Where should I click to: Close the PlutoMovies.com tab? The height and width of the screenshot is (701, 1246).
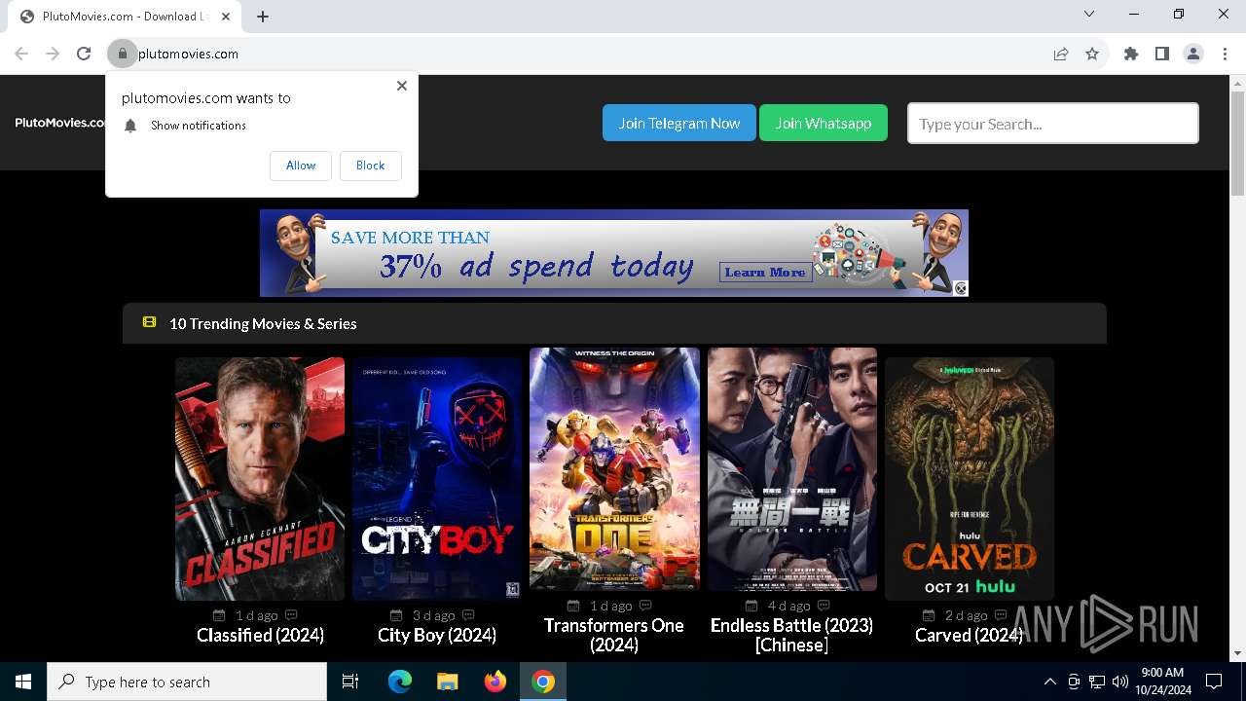tap(228, 16)
